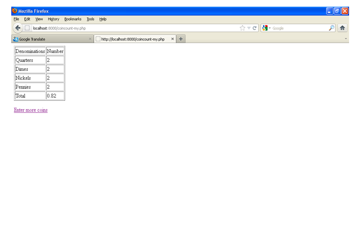Open the Bookmarks menu
The width and height of the screenshot is (358, 248).
click(73, 19)
